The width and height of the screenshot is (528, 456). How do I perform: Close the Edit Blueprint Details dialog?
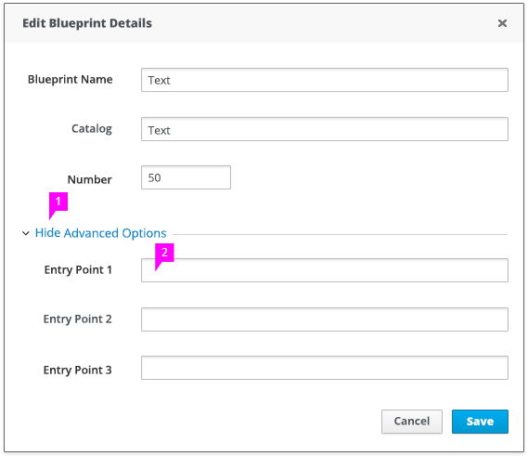[x=502, y=23]
